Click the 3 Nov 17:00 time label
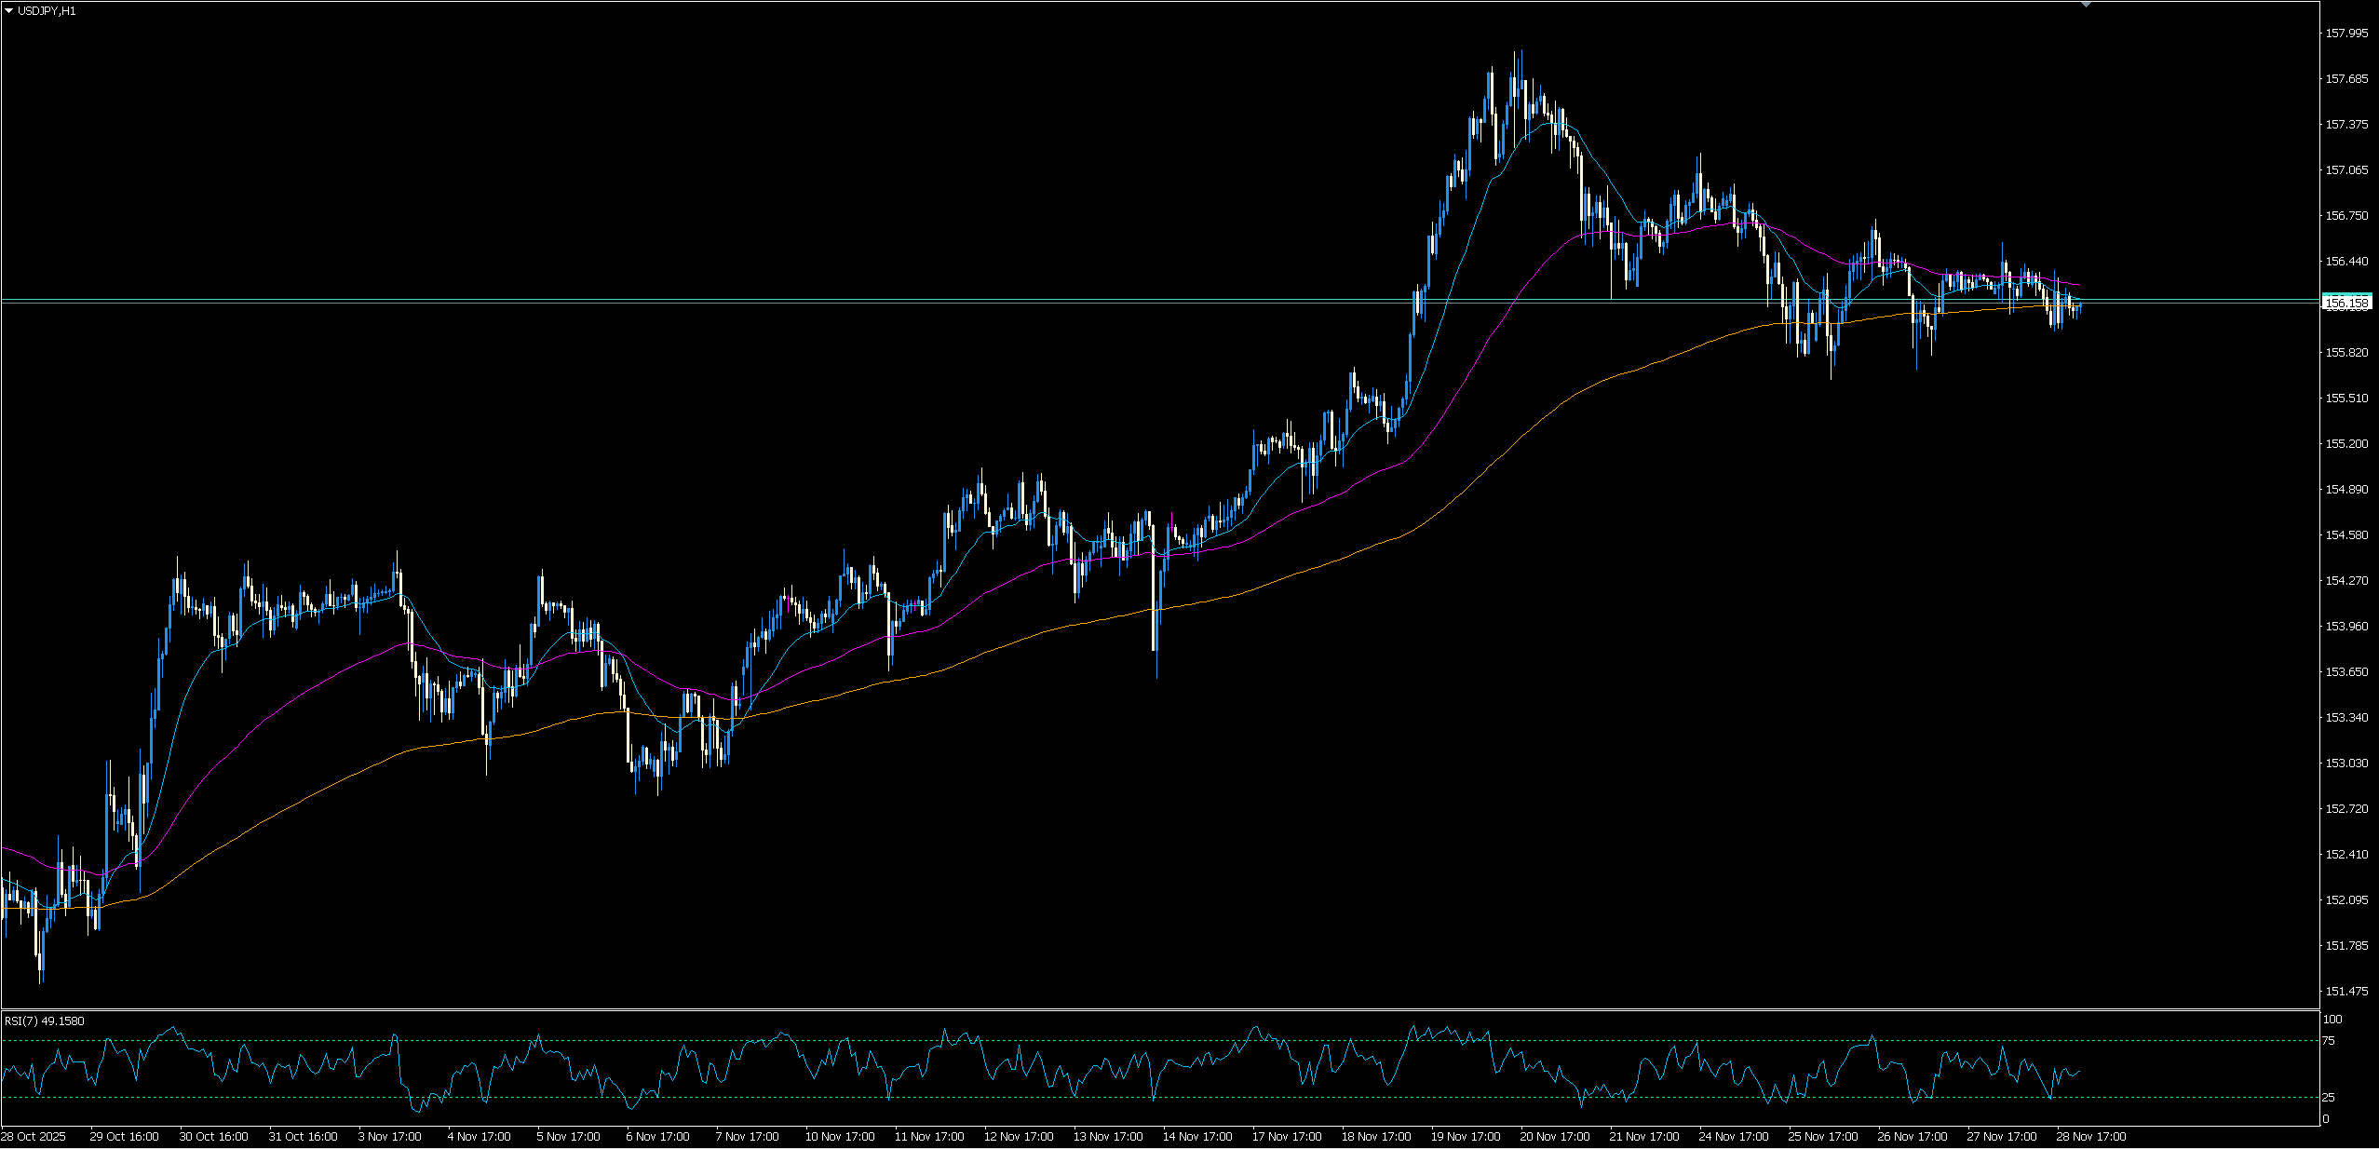 pyautogui.click(x=389, y=1137)
